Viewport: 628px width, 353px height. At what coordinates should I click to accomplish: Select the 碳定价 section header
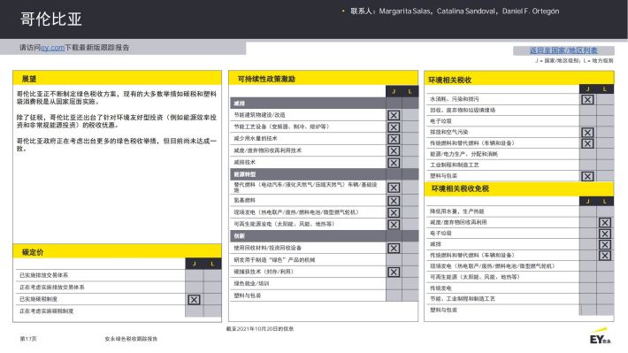(x=117, y=252)
